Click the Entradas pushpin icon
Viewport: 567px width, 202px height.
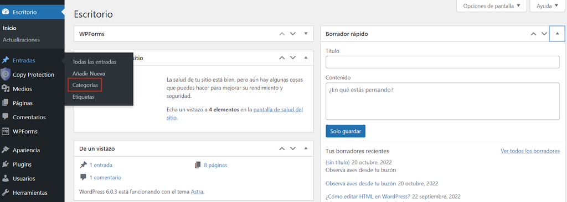[x=6, y=60]
